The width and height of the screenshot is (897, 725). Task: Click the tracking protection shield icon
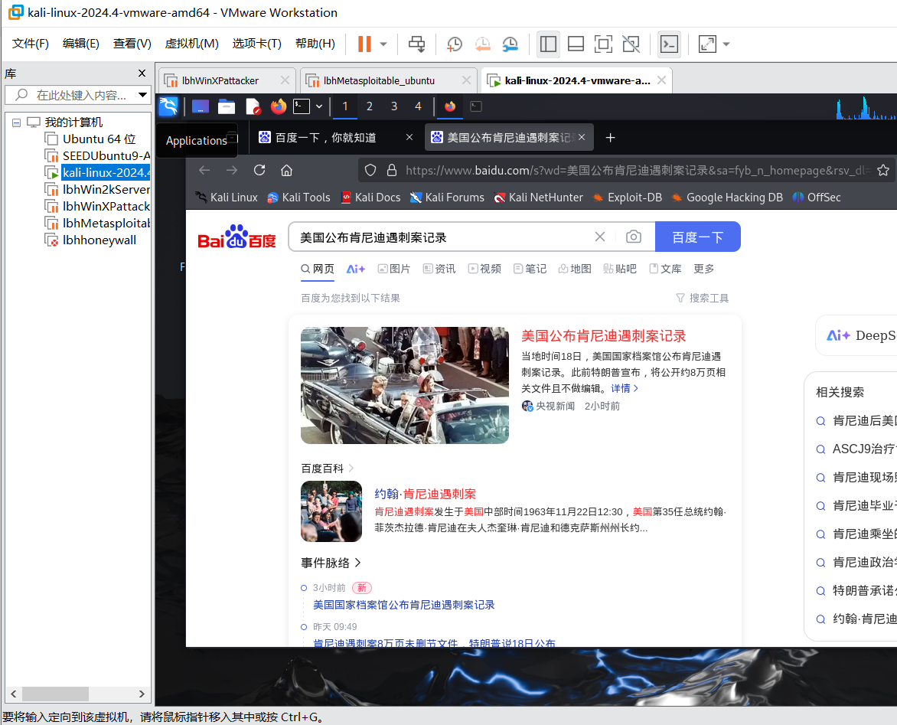pos(370,170)
